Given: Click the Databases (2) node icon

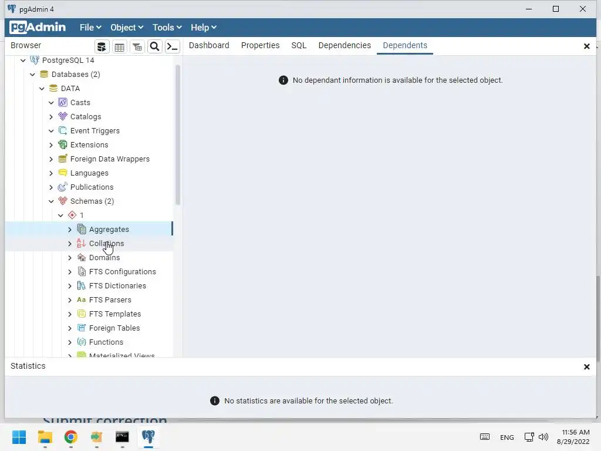Looking at the screenshot, I should coord(44,74).
